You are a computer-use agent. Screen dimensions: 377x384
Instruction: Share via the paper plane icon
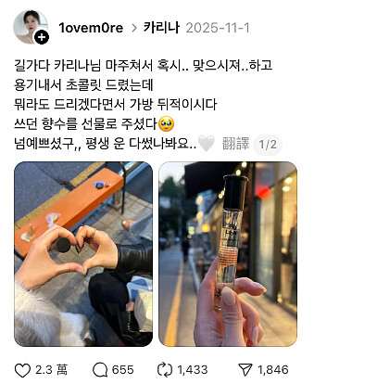pyautogui.click(x=245, y=370)
